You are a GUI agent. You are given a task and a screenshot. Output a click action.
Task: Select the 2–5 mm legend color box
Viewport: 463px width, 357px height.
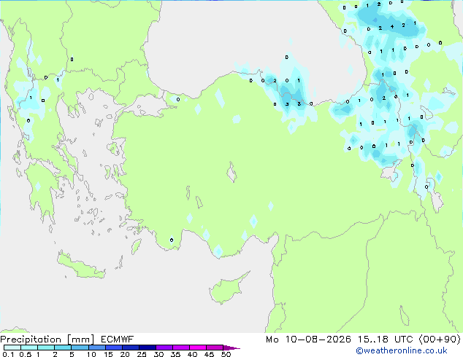(x=63, y=348)
